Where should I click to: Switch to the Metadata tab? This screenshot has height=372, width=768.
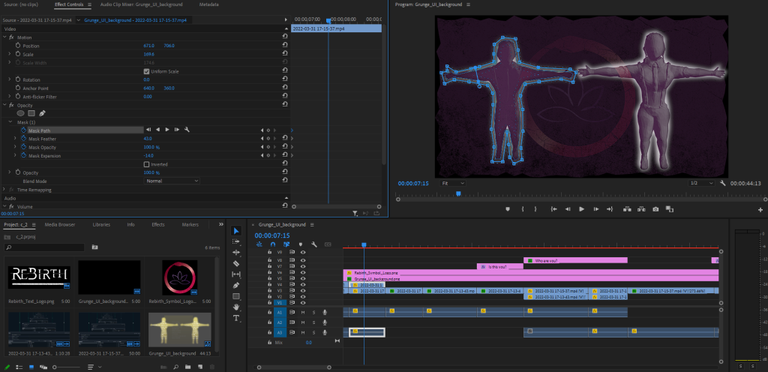(x=209, y=4)
